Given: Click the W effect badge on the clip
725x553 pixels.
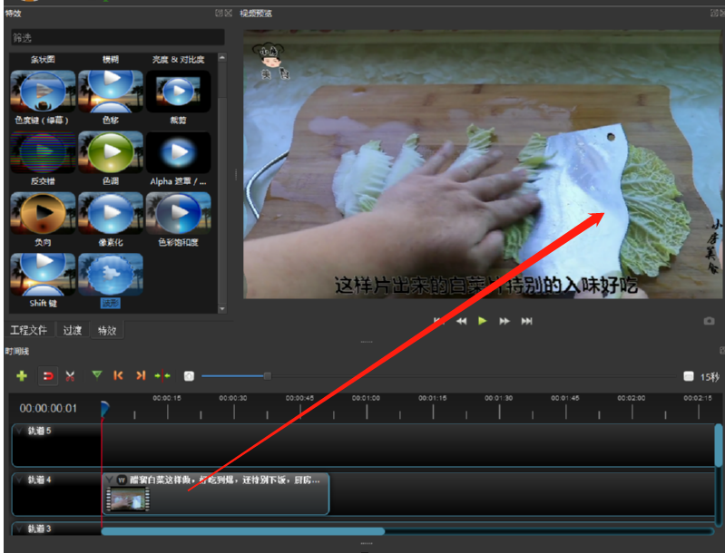Looking at the screenshot, I should coord(122,480).
